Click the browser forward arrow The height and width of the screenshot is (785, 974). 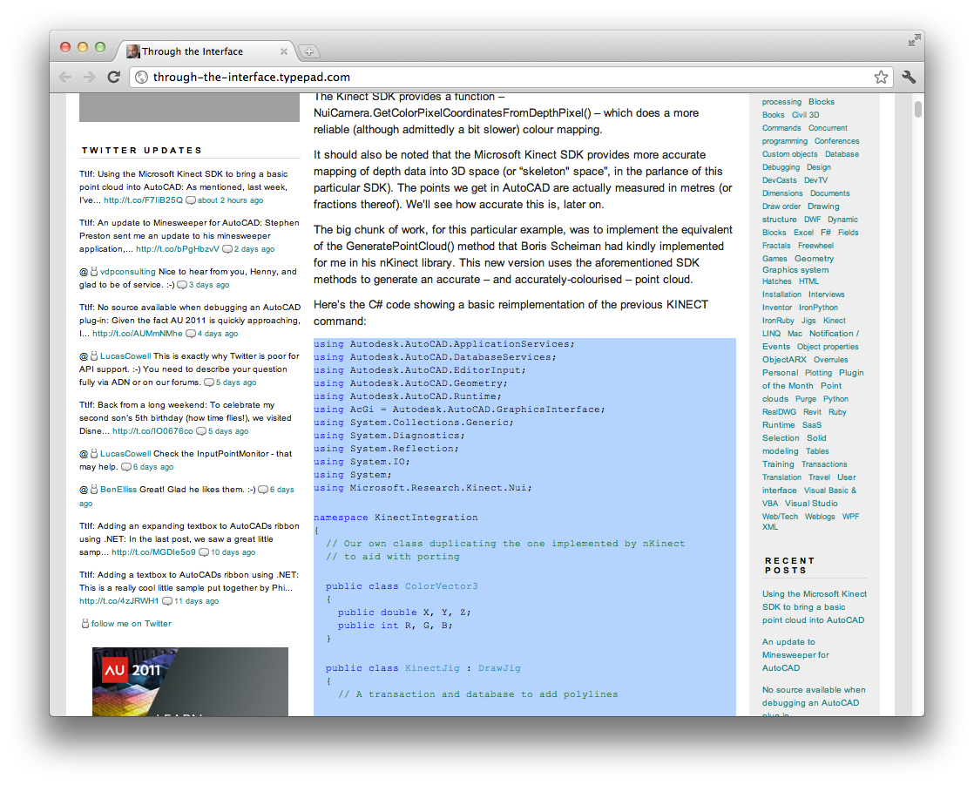coord(89,78)
